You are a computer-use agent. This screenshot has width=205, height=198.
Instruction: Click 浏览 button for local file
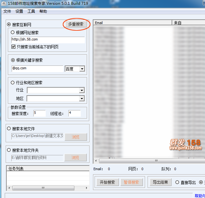(x=76, y=137)
